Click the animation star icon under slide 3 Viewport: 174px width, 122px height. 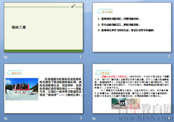pos(6,118)
